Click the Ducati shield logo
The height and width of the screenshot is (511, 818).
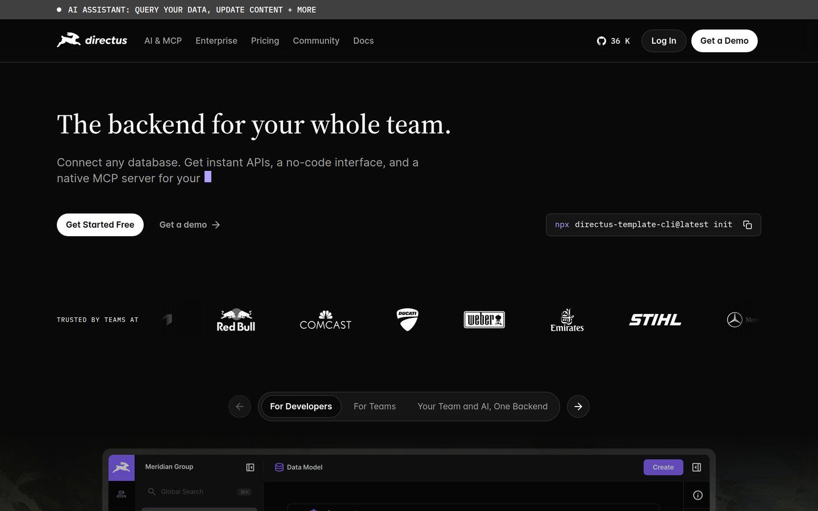coord(407,320)
